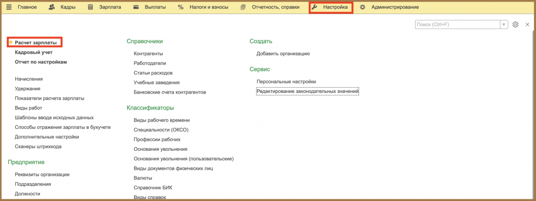Open Показатели расчета зарплаты
This screenshot has height=201, width=536.
pyautogui.click(x=50, y=98)
